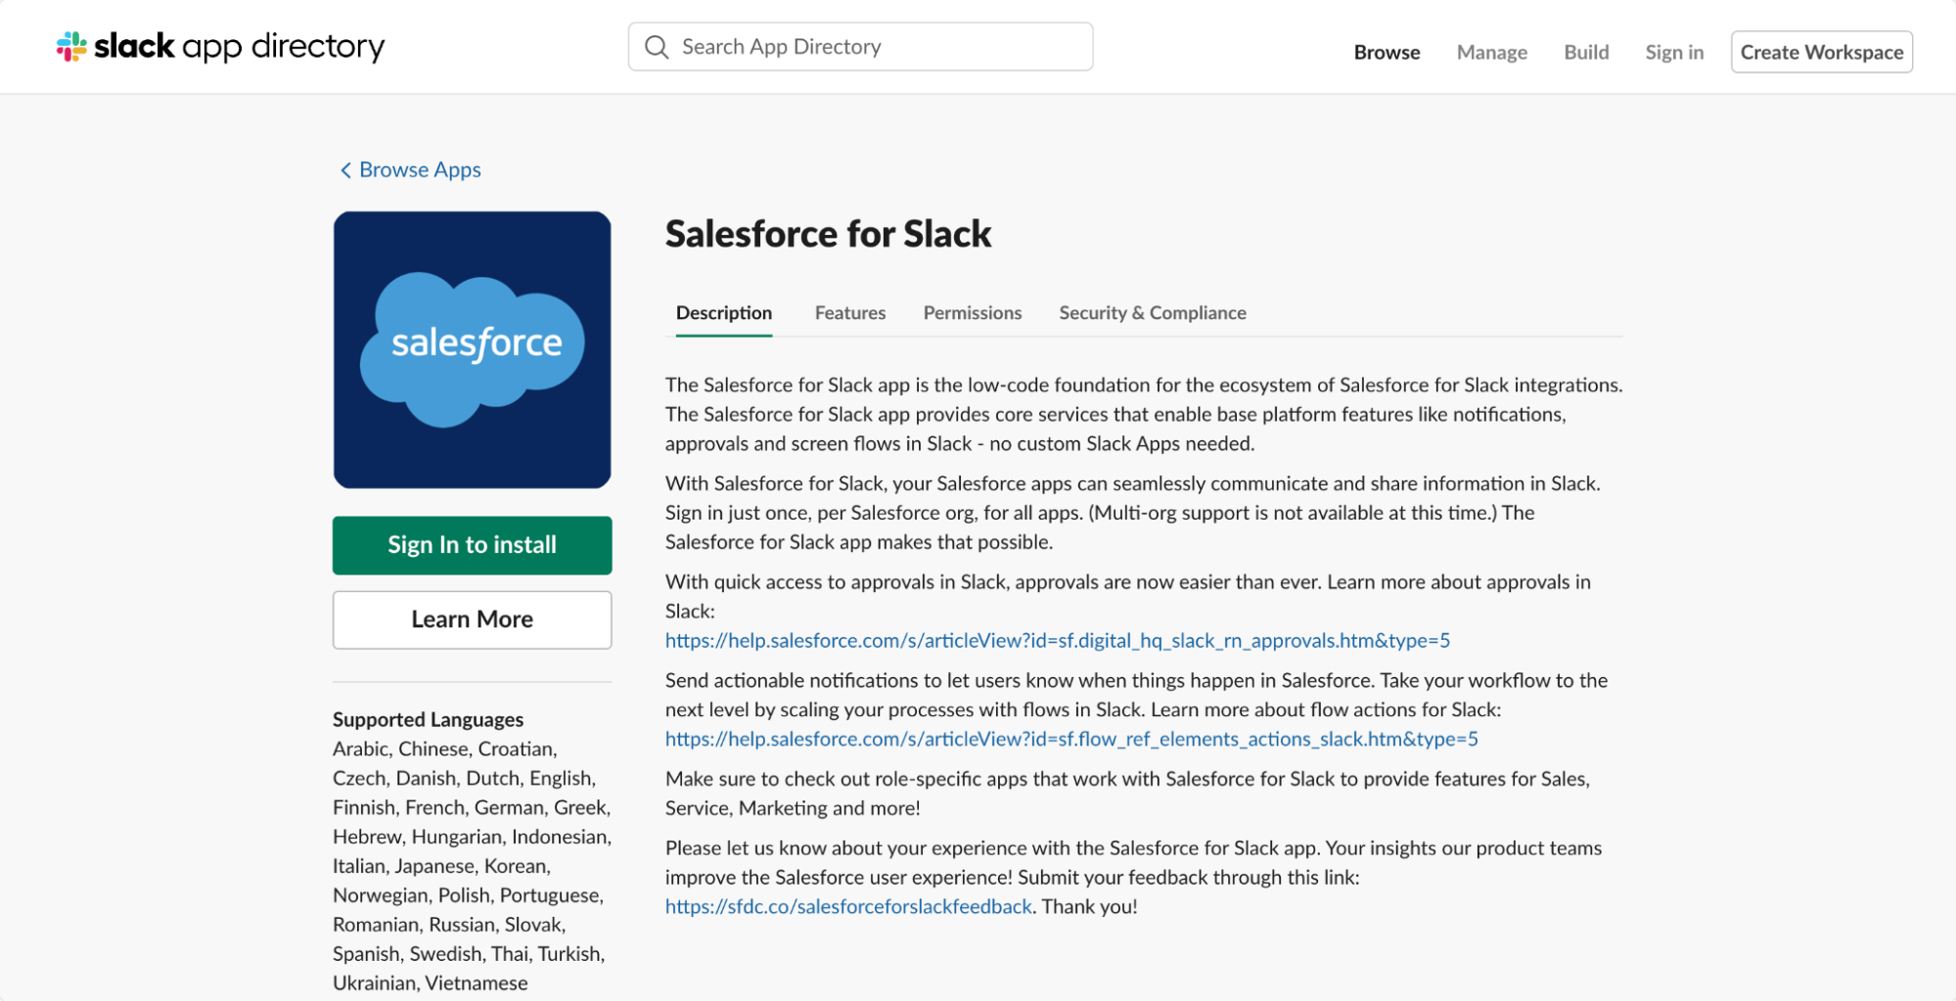This screenshot has height=1001, width=1956.
Task: Click the Supported Languages heading
Action: click(x=428, y=720)
